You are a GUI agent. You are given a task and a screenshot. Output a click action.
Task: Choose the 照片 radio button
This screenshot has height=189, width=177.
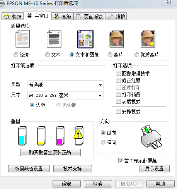click(110, 55)
